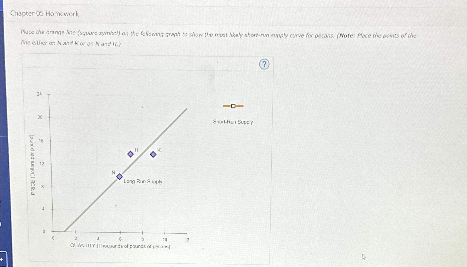Screen dimensions: 467x267
Task: Open the left blue sidebar panel
Action: coord(3,133)
